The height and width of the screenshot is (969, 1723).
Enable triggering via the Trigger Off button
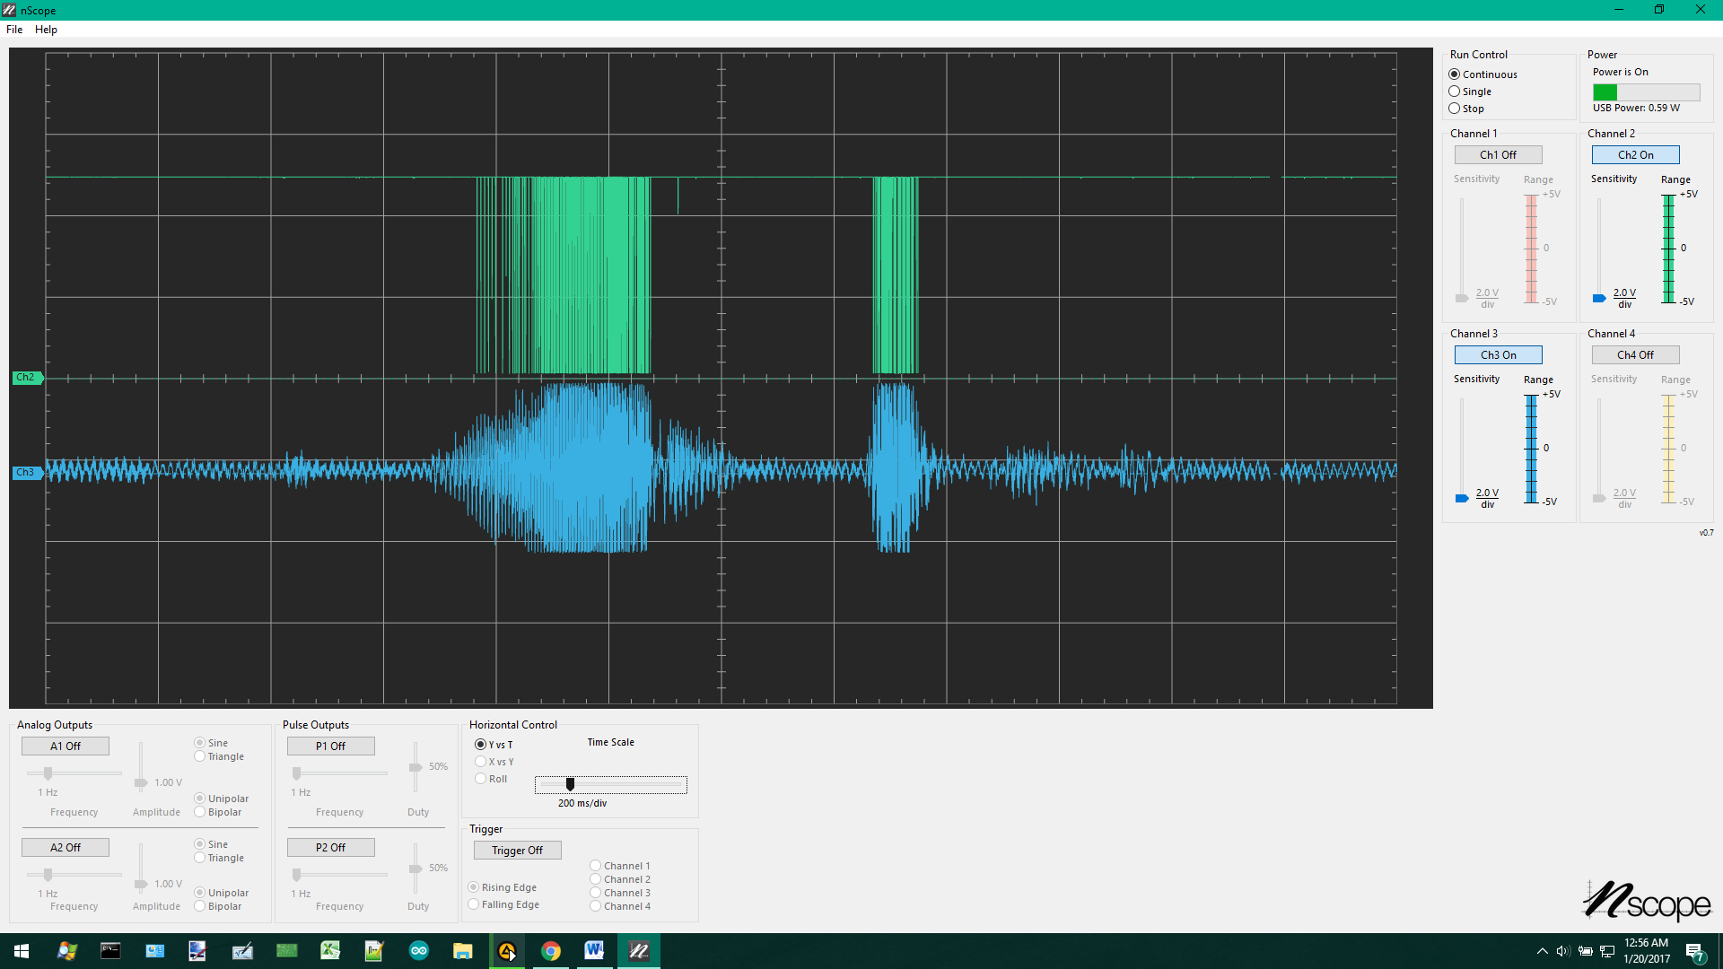tap(517, 850)
